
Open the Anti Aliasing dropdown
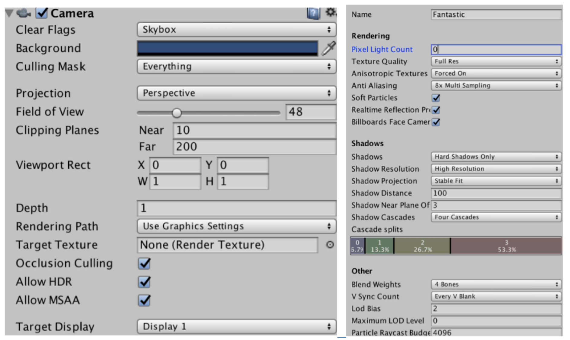[496, 86]
